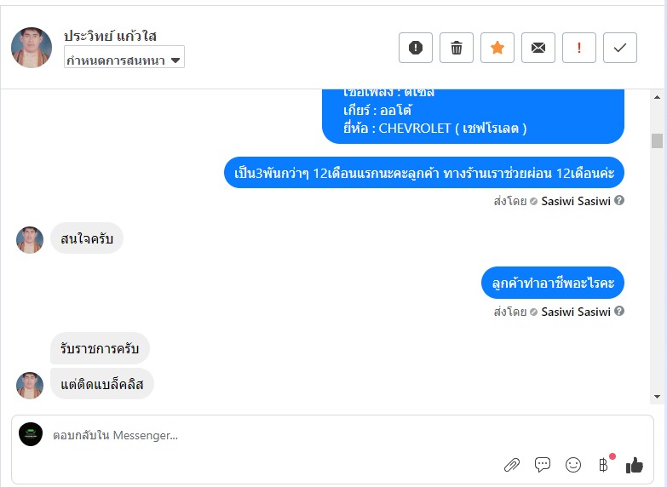Viewport: 667px width, 487px height.
Task: Toggle the orange star follow-up icon
Action: click(x=497, y=48)
